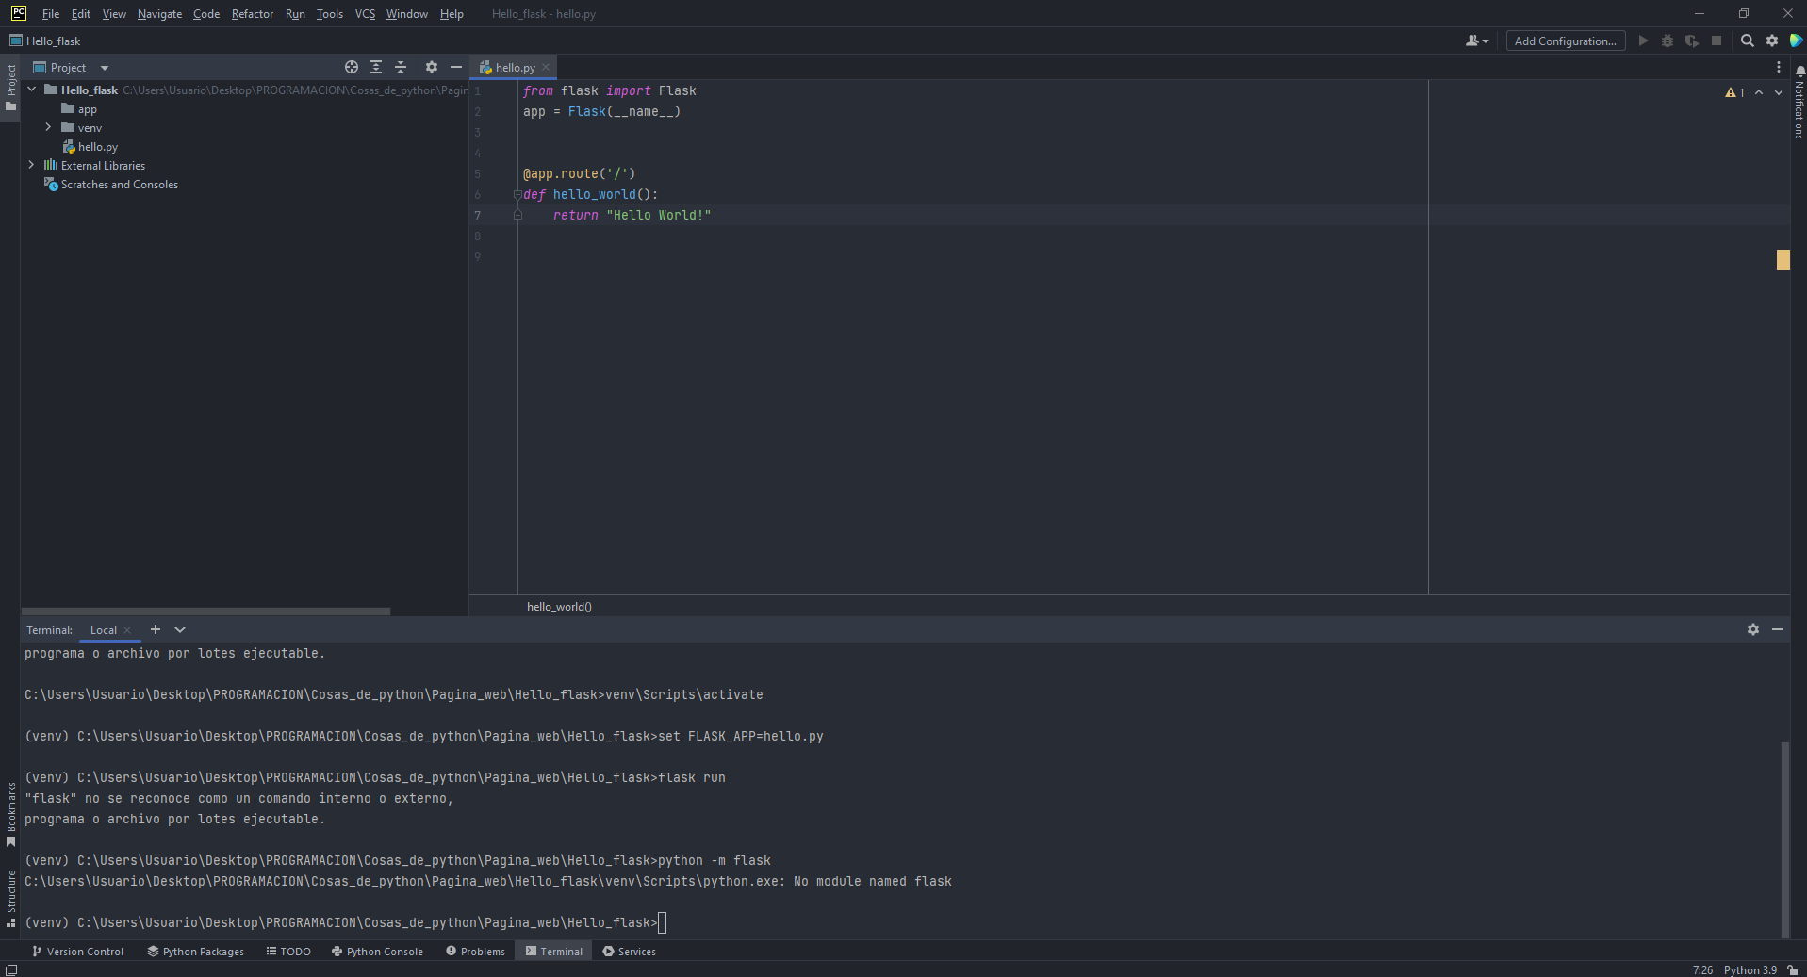Open Notifications side panel
Screen dimensions: 1807x977
click(1799, 102)
